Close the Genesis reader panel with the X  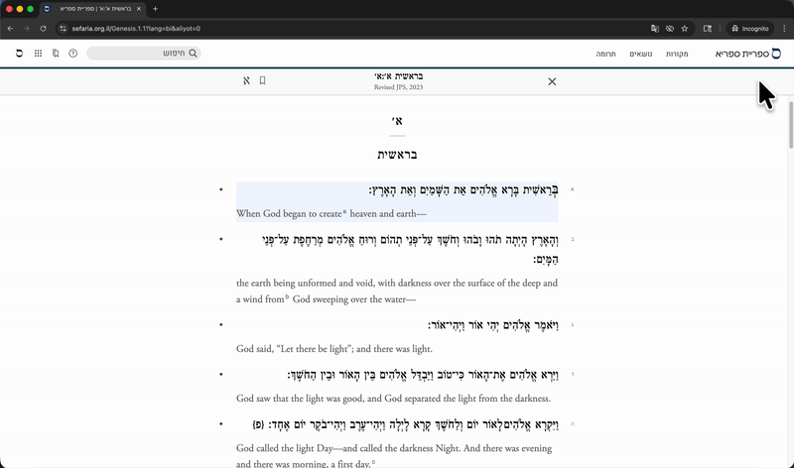(552, 81)
